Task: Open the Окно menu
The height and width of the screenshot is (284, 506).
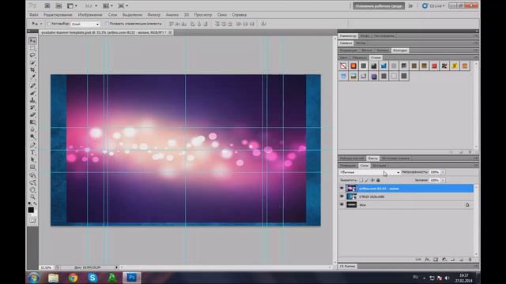Action: pyautogui.click(x=221, y=15)
